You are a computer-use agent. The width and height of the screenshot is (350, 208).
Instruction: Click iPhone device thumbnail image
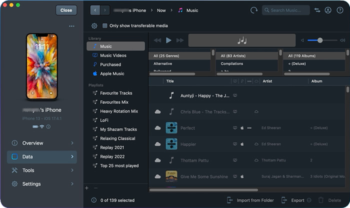42,66
